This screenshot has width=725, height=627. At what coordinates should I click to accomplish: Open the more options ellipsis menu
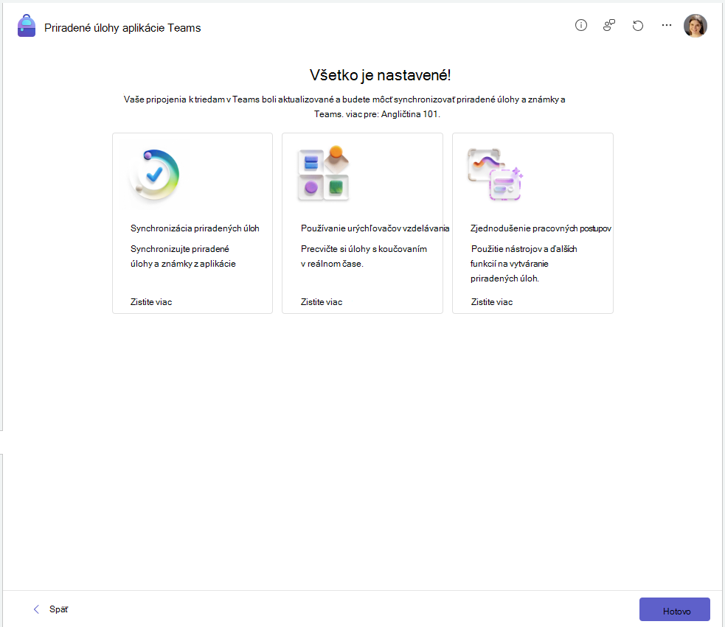coord(666,25)
